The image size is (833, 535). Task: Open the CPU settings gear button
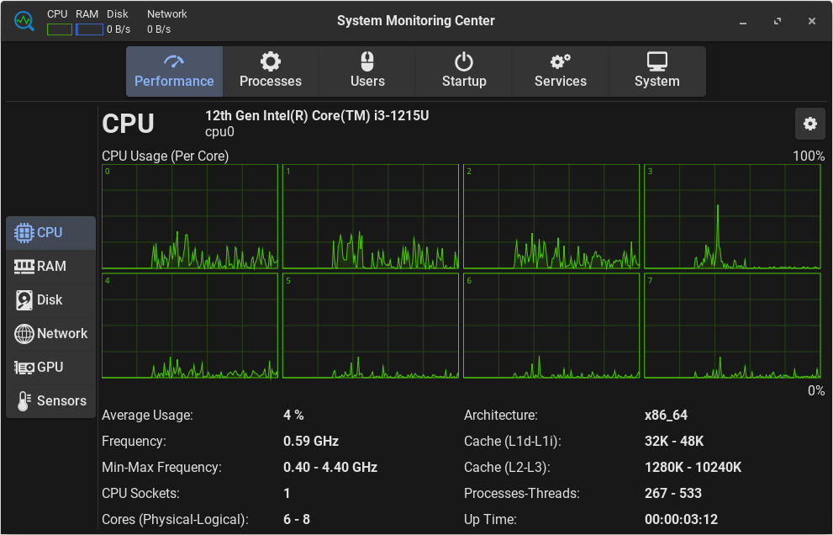click(x=809, y=124)
